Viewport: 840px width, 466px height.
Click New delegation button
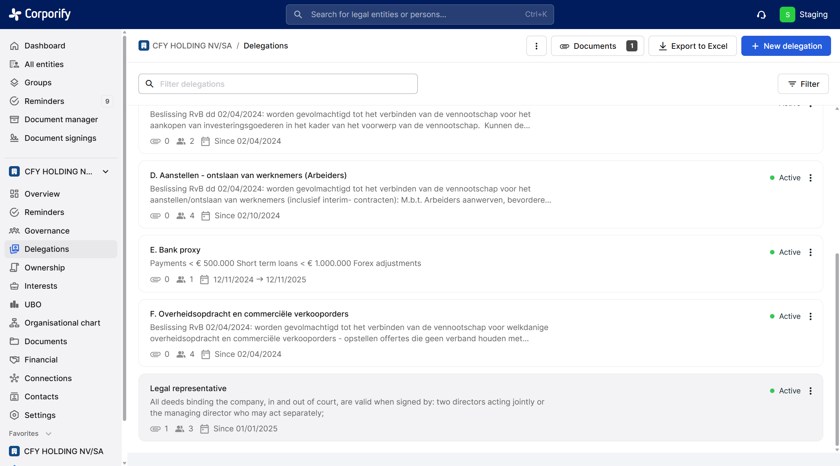[786, 46]
